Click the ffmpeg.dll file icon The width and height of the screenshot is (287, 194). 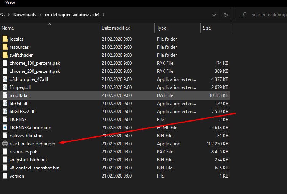click(x=5, y=87)
